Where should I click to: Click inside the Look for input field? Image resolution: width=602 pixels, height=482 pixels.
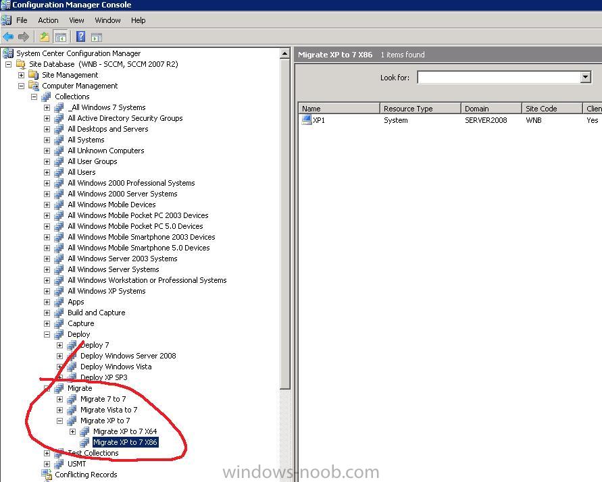(499, 77)
